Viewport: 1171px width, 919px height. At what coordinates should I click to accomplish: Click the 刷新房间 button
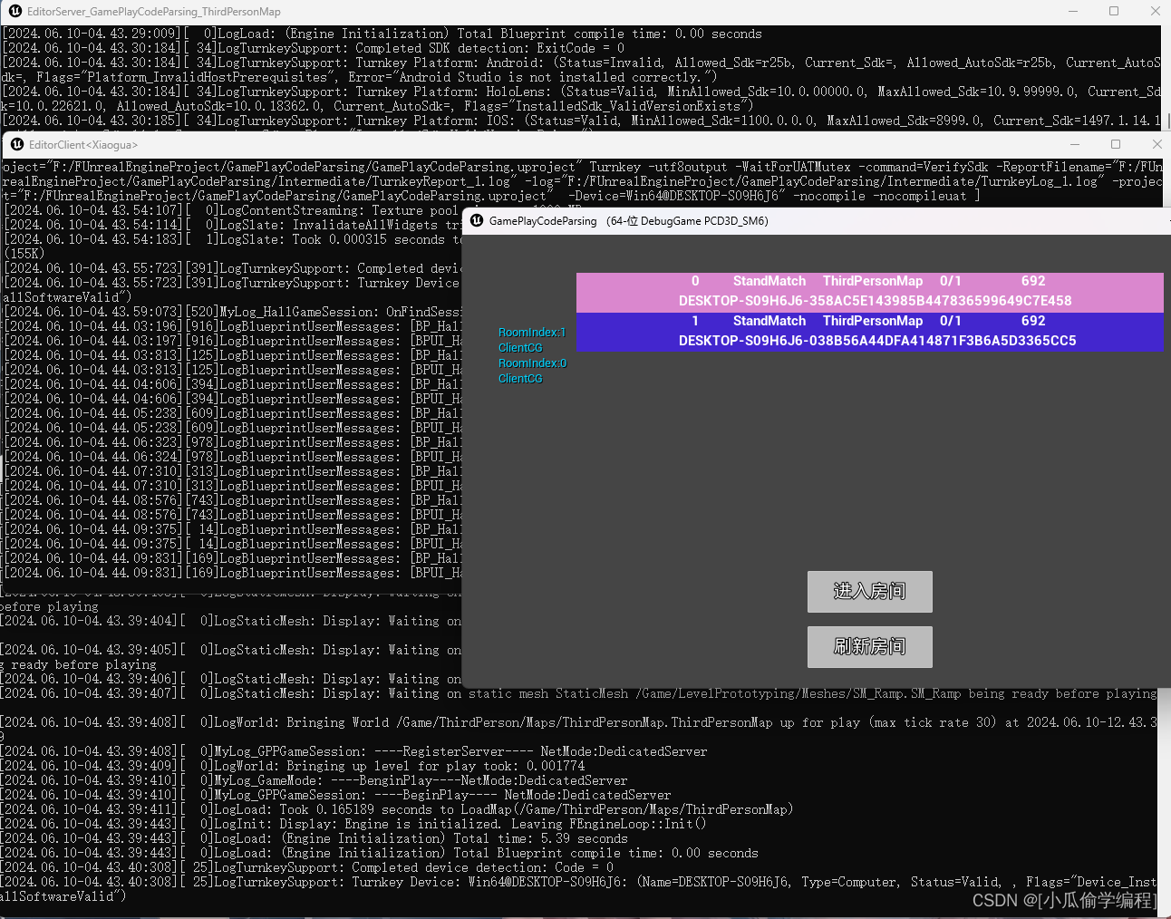pyautogui.click(x=869, y=646)
